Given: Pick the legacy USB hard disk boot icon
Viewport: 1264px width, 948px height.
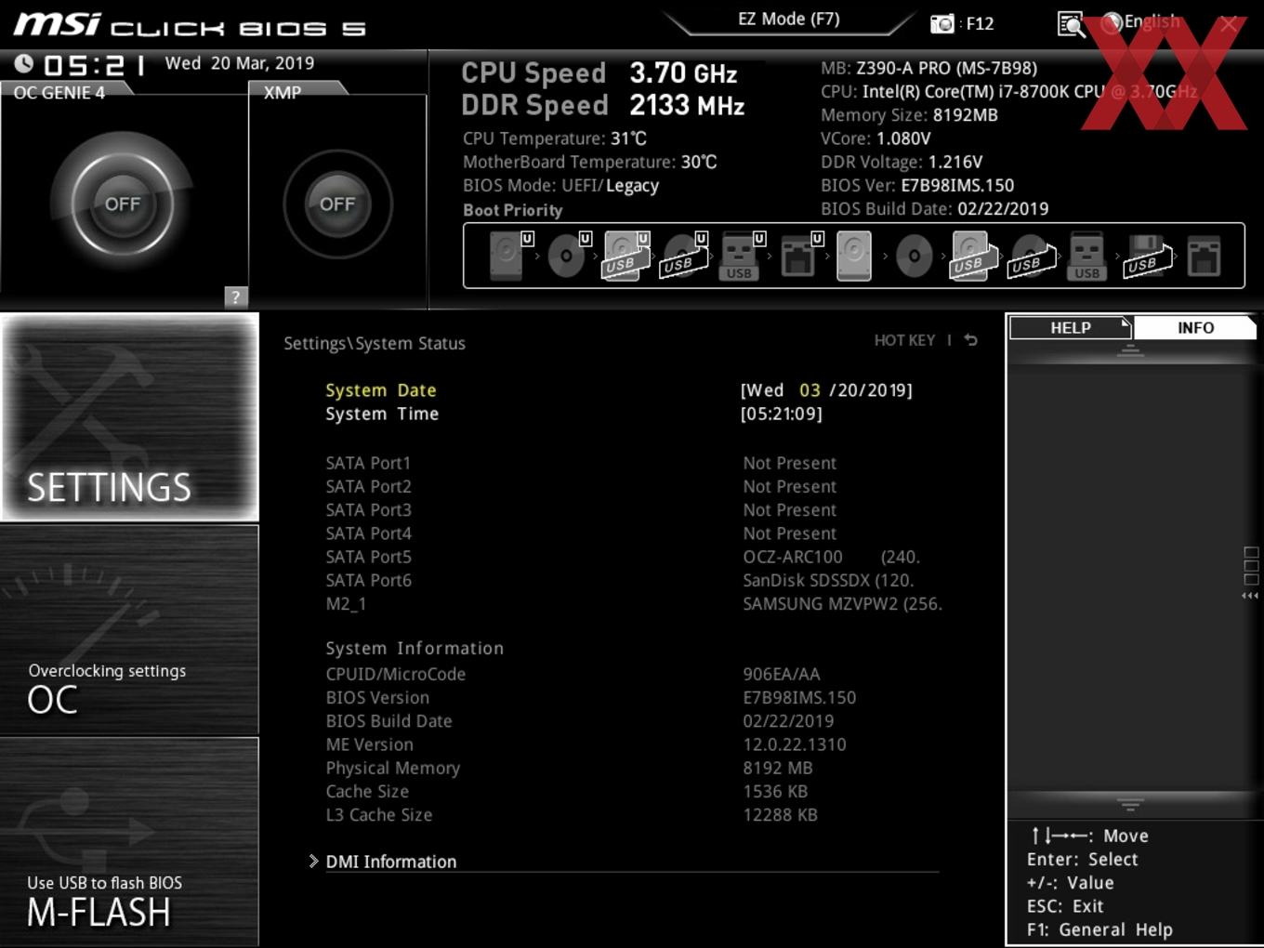Looking at the screenshot, I should tap(972, 255).
